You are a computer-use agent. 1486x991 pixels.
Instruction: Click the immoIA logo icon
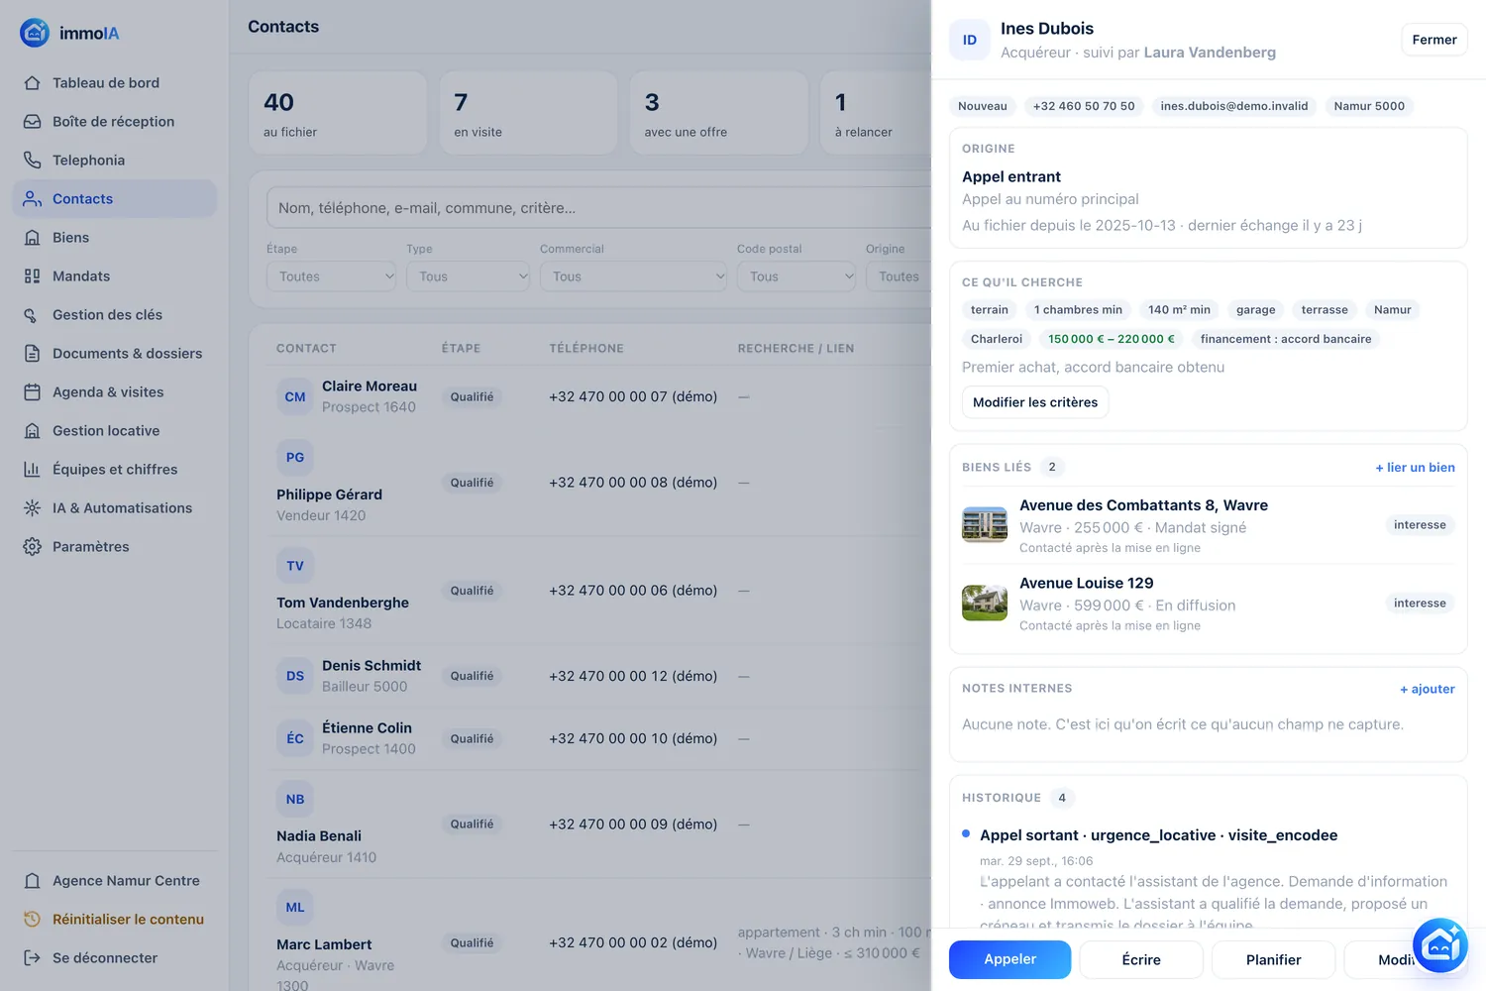click(35, 33)
